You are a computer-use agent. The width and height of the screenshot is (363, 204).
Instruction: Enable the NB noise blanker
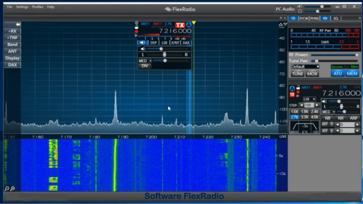click(x=328, y=118)
